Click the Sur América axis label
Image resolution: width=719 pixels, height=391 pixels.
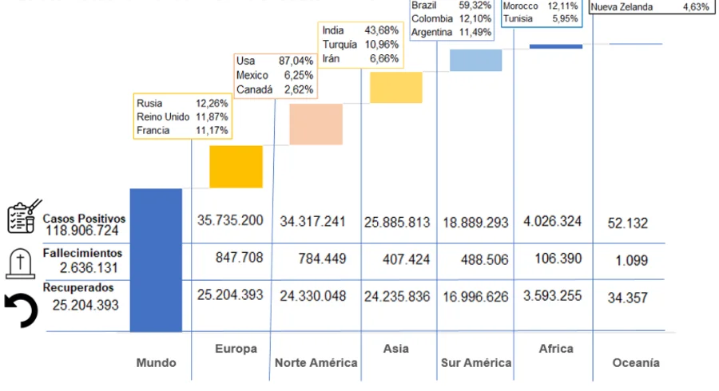[x=476, y=362]
